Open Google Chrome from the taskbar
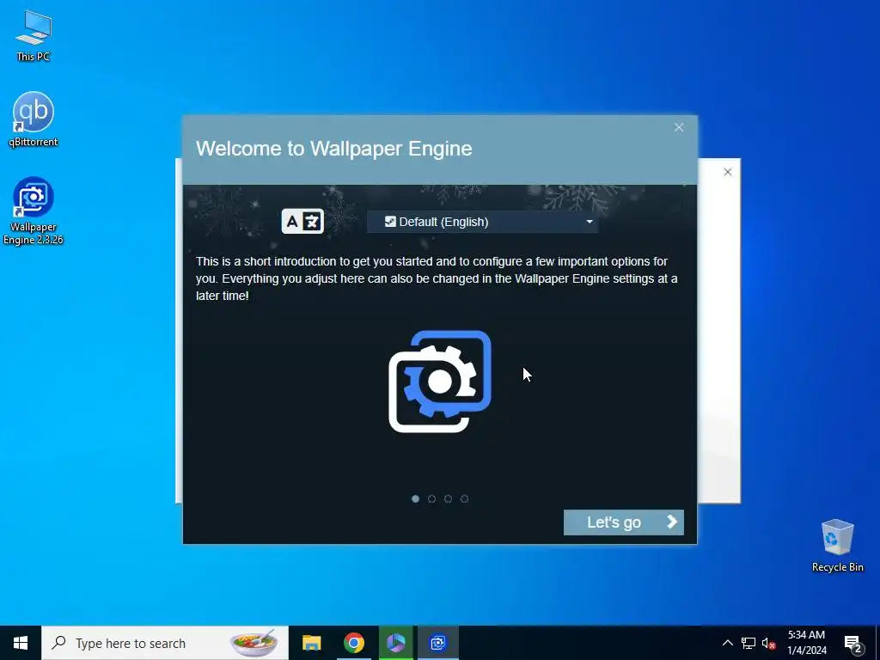 (353, 643)
